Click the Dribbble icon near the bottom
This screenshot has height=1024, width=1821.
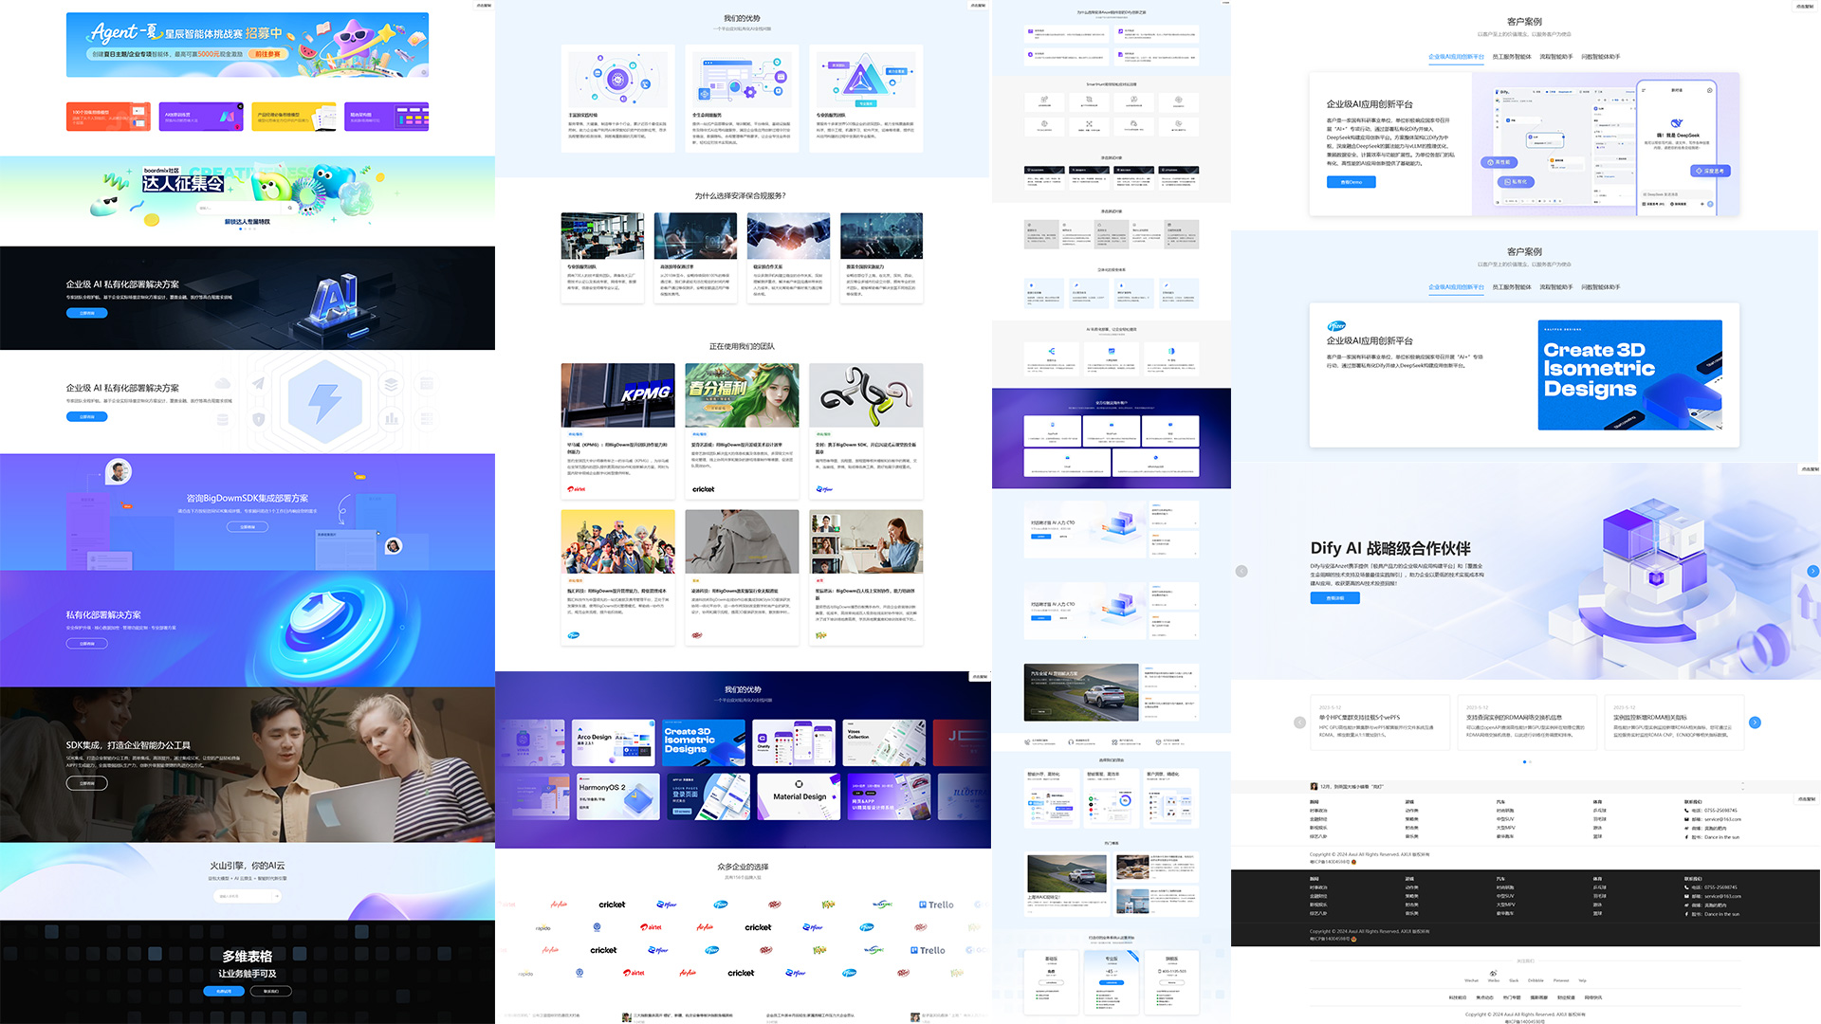click(1536, 973)
